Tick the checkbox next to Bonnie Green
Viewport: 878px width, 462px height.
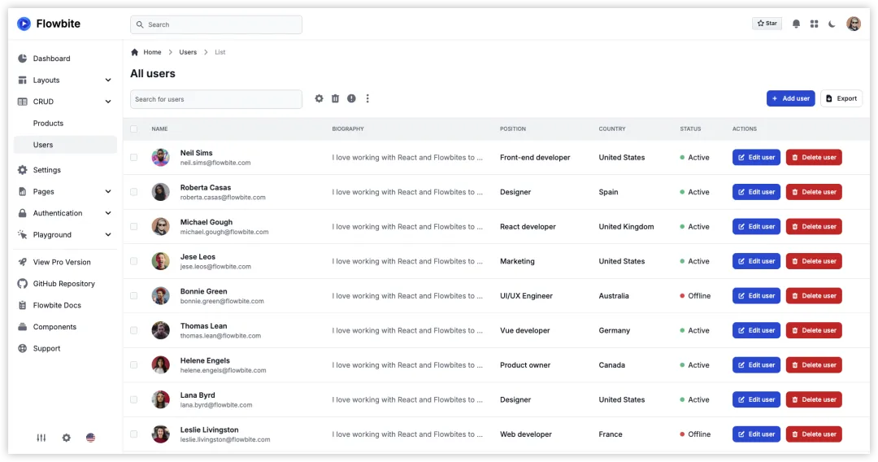(x=134, y=296)
